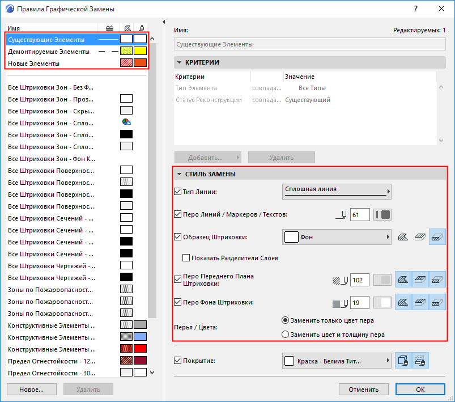This screenshot has width=455, height=402.
Task: Select Заменить цвет и толщину пера option
Action: (x=285, y=335)
